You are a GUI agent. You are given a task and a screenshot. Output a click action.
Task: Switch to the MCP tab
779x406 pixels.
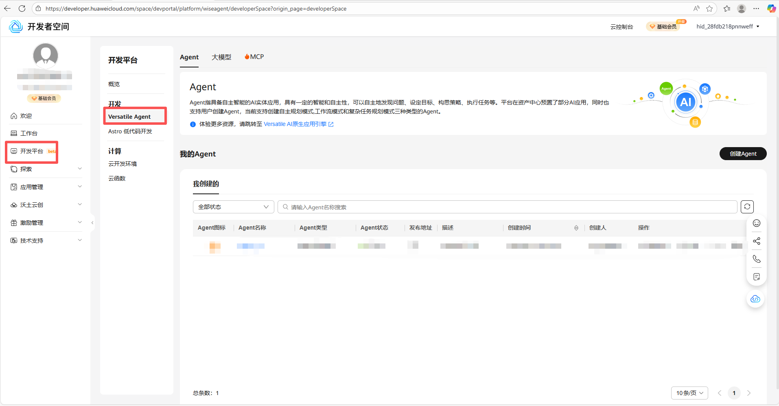tap(254, 57)
